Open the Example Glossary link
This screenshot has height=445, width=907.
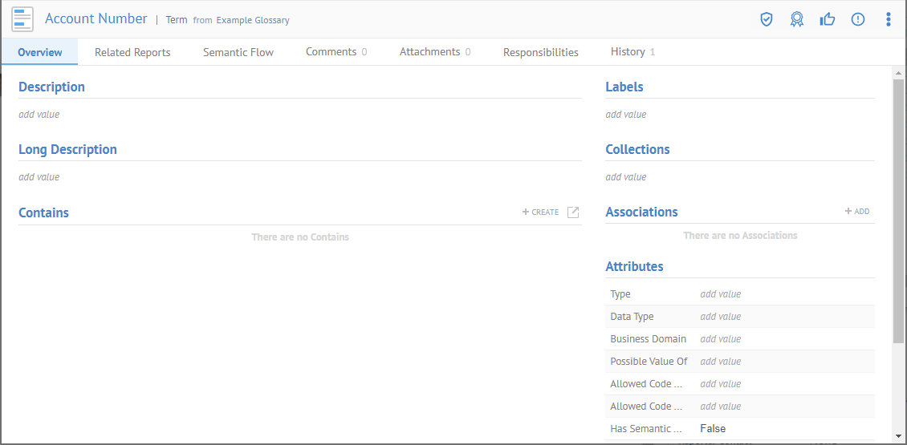(253, 20)
